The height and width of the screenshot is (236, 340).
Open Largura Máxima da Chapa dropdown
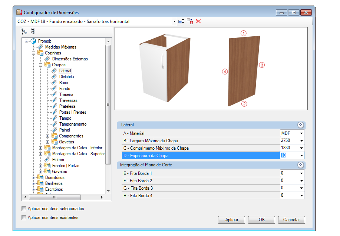coord(301,141)
